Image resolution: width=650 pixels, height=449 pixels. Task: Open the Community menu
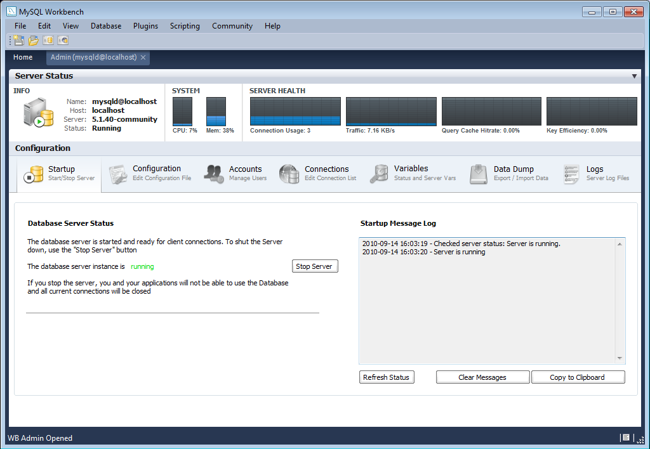(232, 26)
